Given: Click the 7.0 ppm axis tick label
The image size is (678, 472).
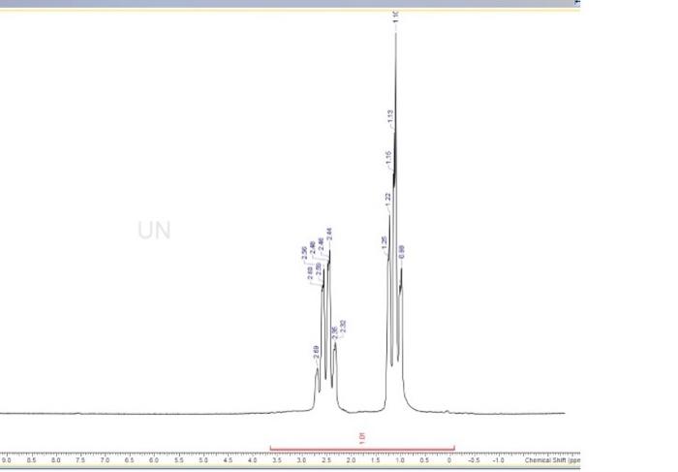Looking at the screenshot, I should pos(105,460).
